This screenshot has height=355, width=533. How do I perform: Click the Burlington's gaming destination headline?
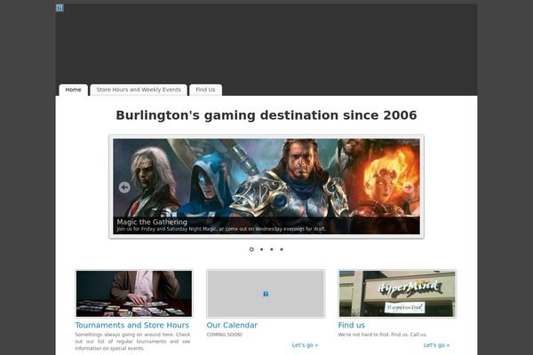[266, 115]
